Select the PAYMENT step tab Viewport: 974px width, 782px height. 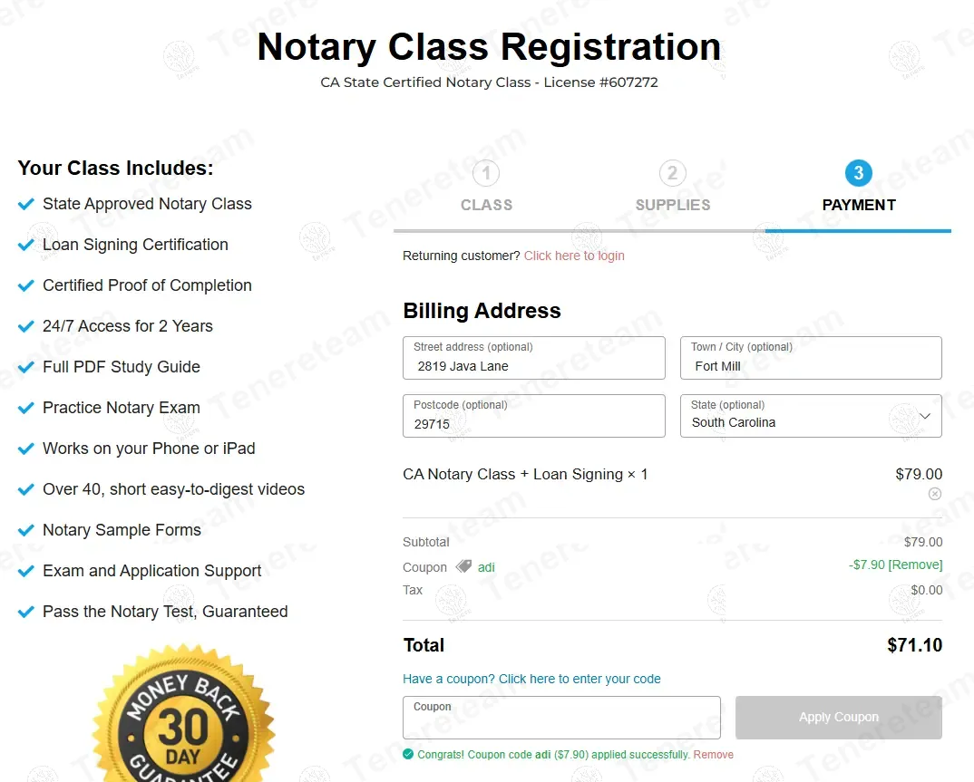click(x=858, y=205)
